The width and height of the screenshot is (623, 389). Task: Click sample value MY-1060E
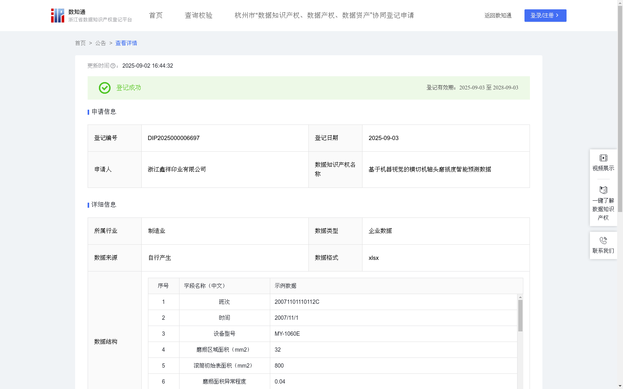click(287, 334)
